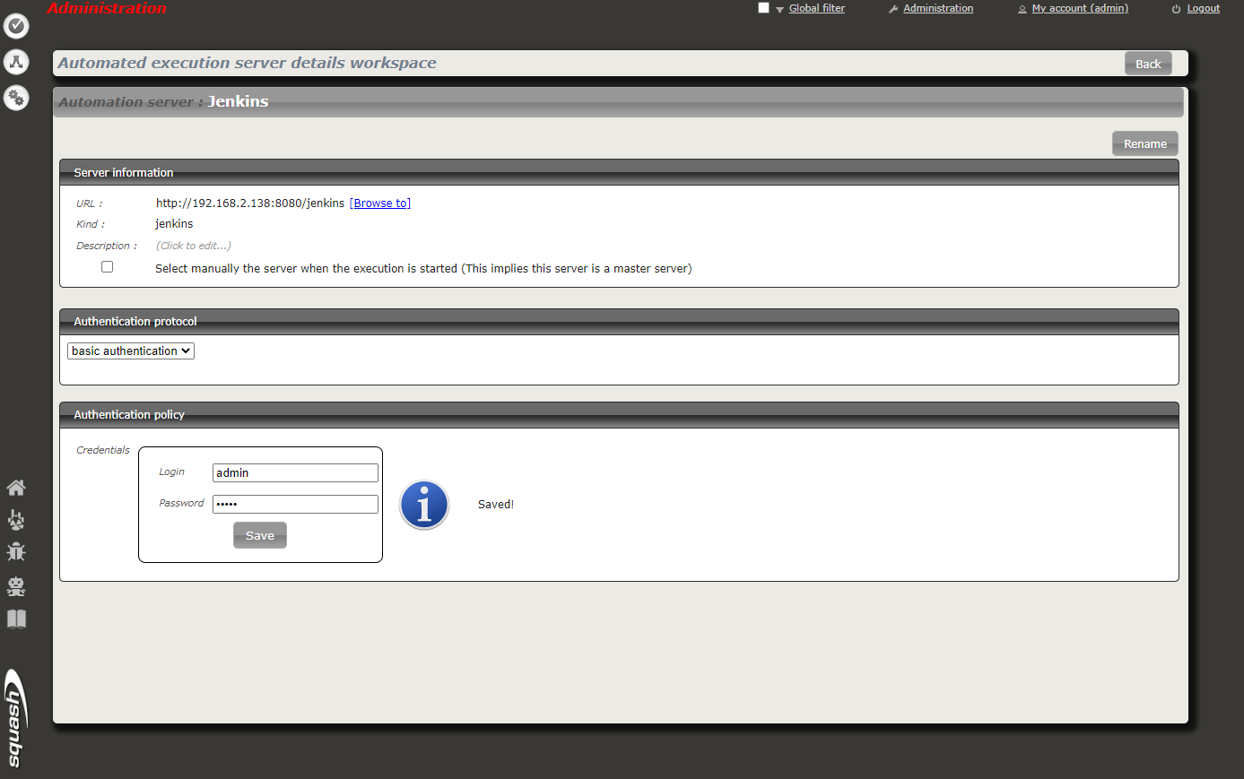Open Administration via the double-gear sidebar icon
The width and height of the screenshot is (1244, 779).
pyautogui.click(x=16, y=98)
